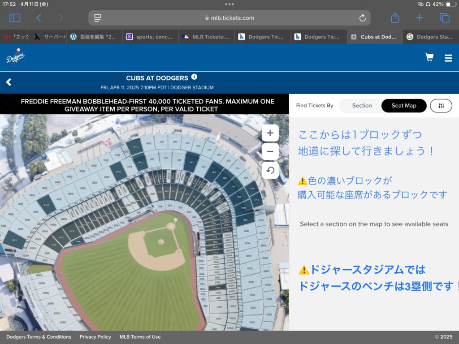
Task: Click the Freddie Freeman bobblehead banner
Action: (x=145, y=104)
